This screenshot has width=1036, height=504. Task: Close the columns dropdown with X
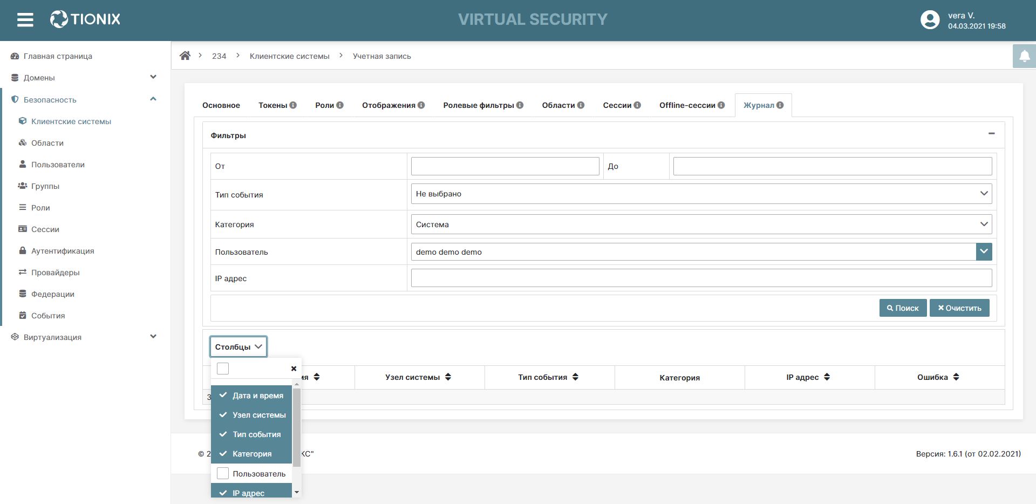294,369
